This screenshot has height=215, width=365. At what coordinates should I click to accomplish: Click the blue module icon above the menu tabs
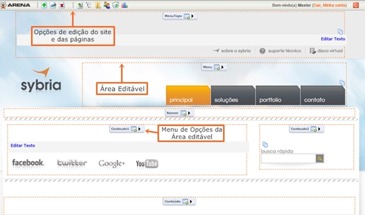point(342,83)
